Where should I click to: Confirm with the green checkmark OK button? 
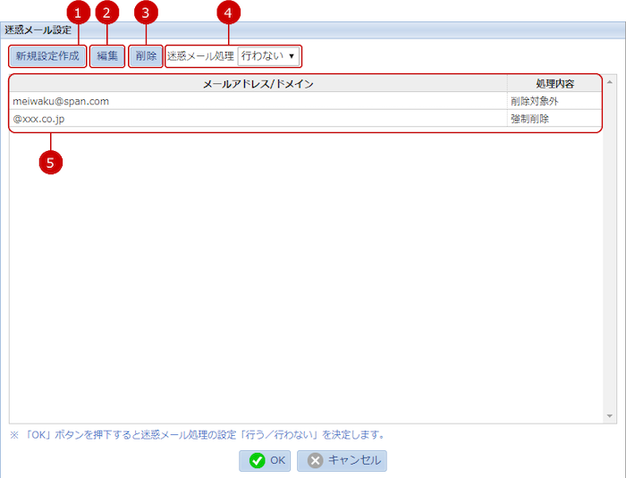tap(265, 460)
